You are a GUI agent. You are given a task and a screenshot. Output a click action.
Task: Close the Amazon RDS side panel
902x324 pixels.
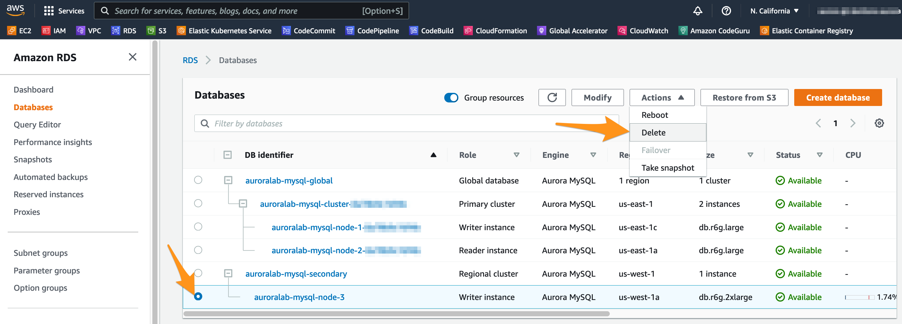[x=132, y=57]
